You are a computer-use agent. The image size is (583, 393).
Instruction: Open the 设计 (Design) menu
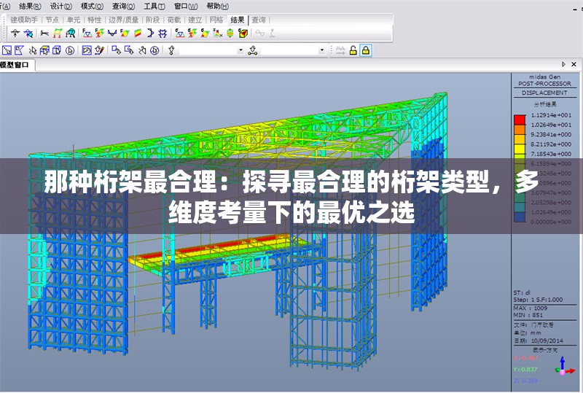[x=60, y=5]
